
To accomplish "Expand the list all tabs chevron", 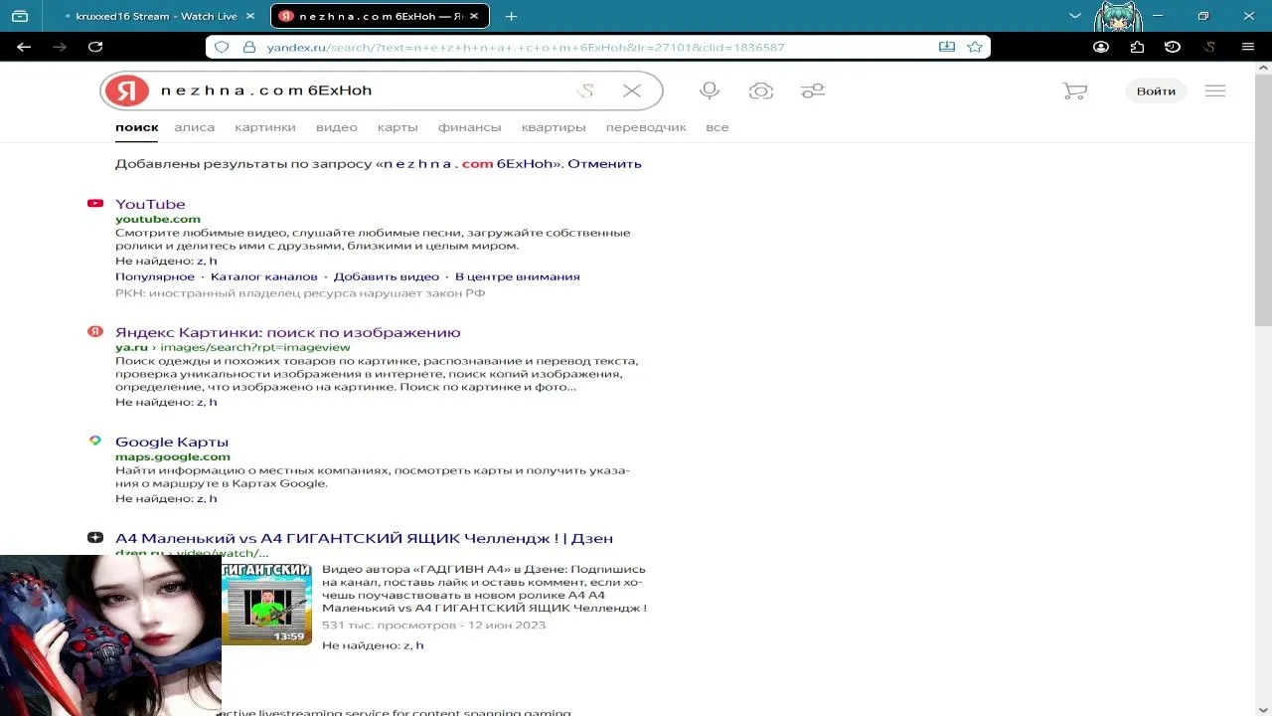I will point(1074,16).
